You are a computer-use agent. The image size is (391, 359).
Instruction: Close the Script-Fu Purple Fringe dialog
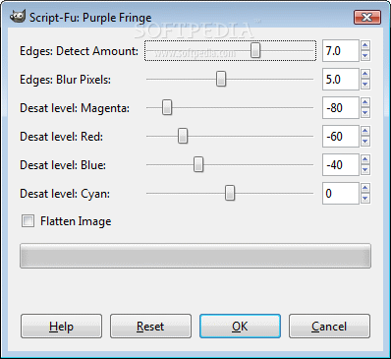click(367, 17)
